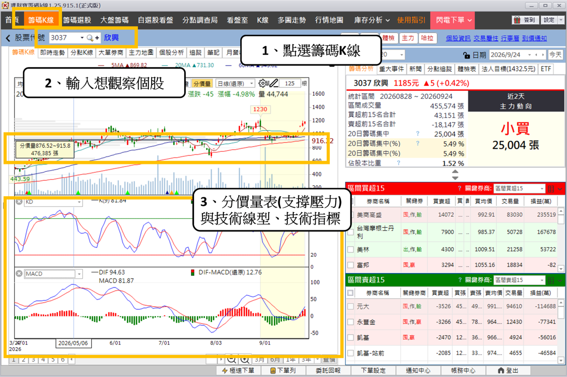Open the 到價通知 link
This screenshot has height=377, width=567.
[534, 38]
